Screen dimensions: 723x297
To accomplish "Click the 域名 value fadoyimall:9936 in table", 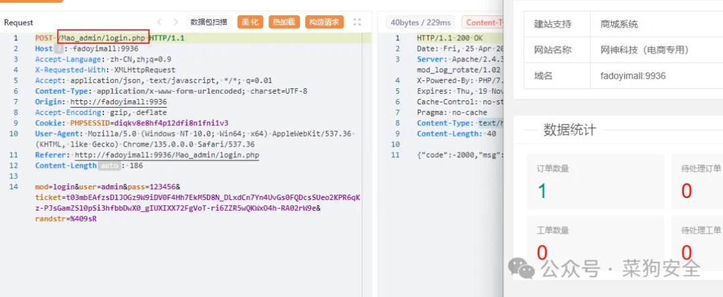I will point(633,76).
